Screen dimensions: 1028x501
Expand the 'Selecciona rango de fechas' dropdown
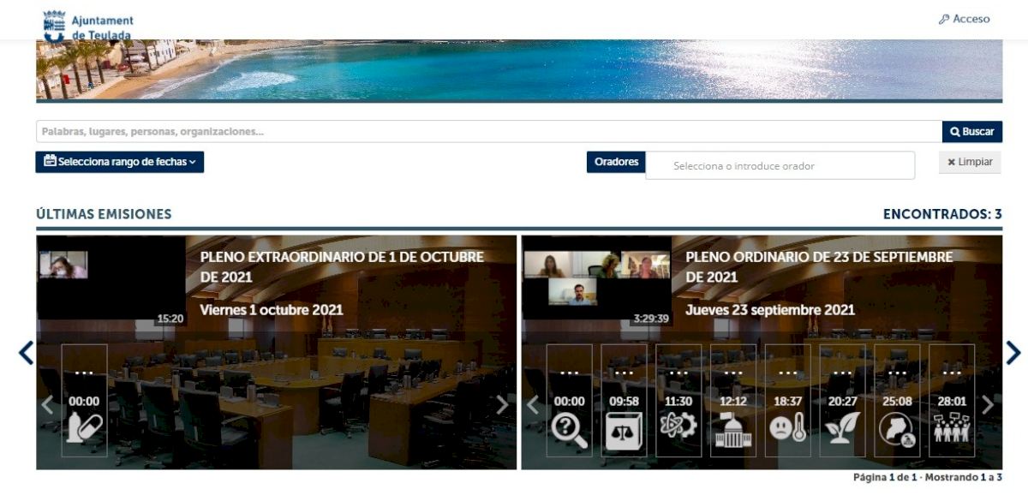click(120, 162)
